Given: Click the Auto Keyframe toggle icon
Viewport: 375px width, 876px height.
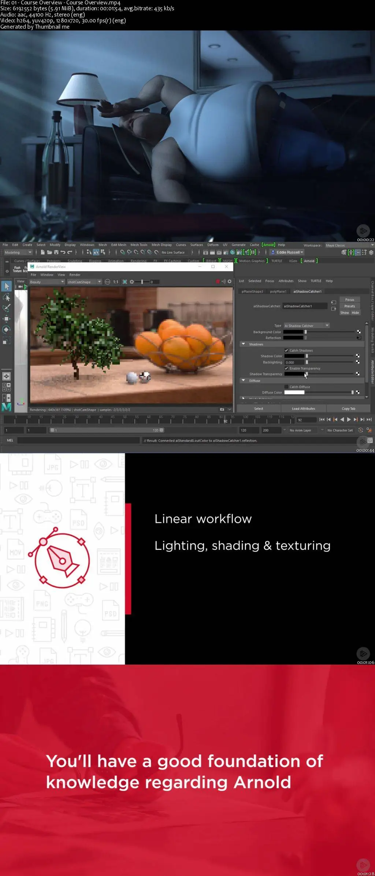Looking at the screenshot, I should pyautogui.click(x=360, y=430).
